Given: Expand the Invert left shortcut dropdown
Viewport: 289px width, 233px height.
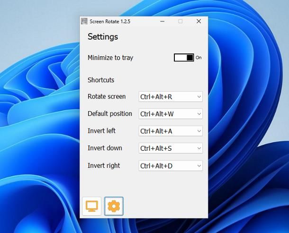Looking at the screenshot, I should [171, 131].
